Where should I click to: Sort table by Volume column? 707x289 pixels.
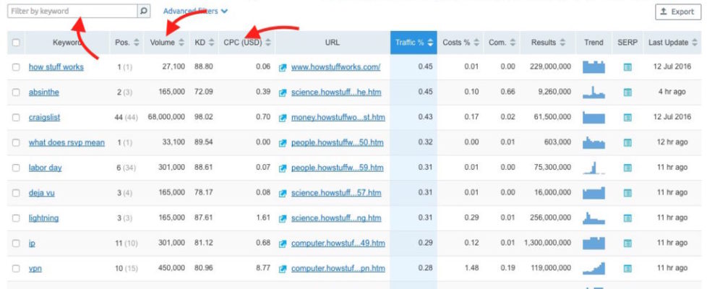point(167,43)
